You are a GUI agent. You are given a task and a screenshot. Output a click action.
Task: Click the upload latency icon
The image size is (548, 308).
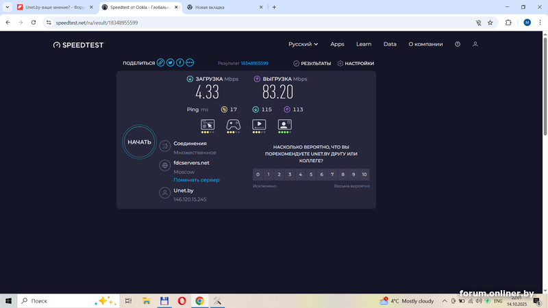pos(287,110)
